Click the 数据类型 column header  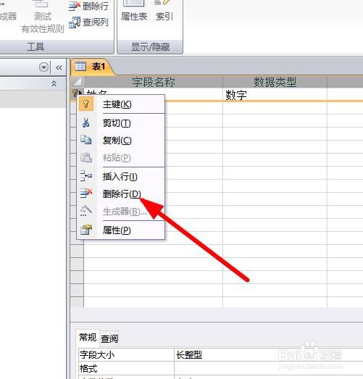click(x=275, y=82)
